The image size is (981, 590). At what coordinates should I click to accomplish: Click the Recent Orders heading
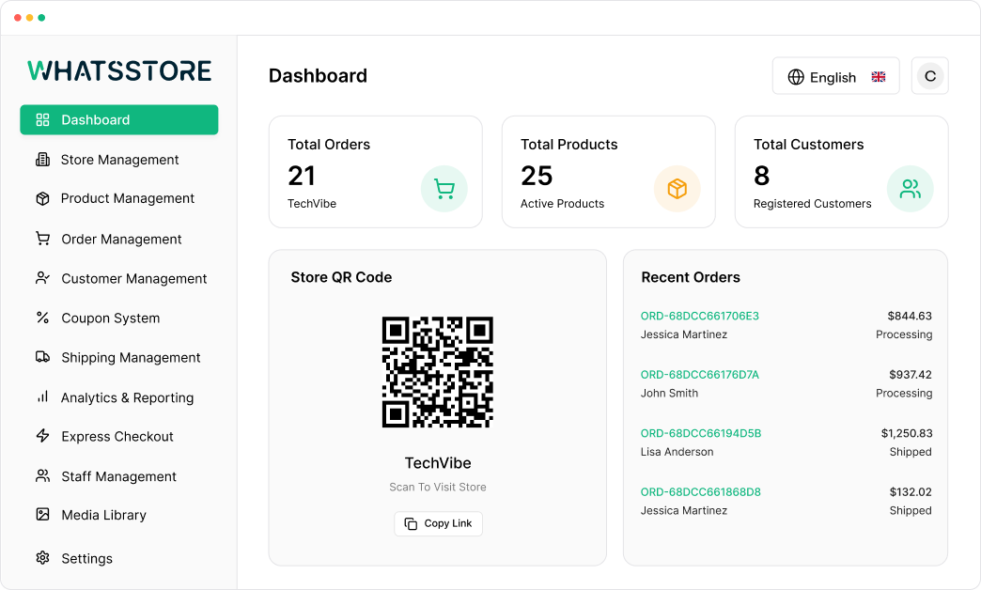point(691,277)
